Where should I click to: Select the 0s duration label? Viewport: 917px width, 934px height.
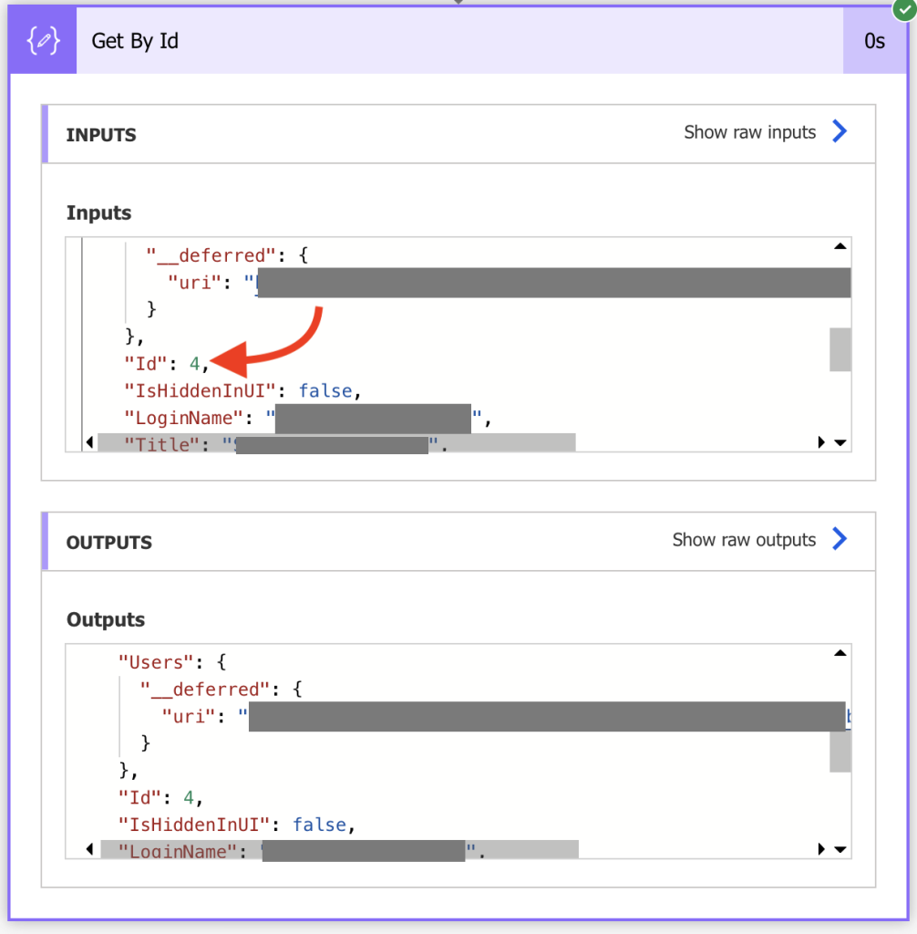[874, 40]
